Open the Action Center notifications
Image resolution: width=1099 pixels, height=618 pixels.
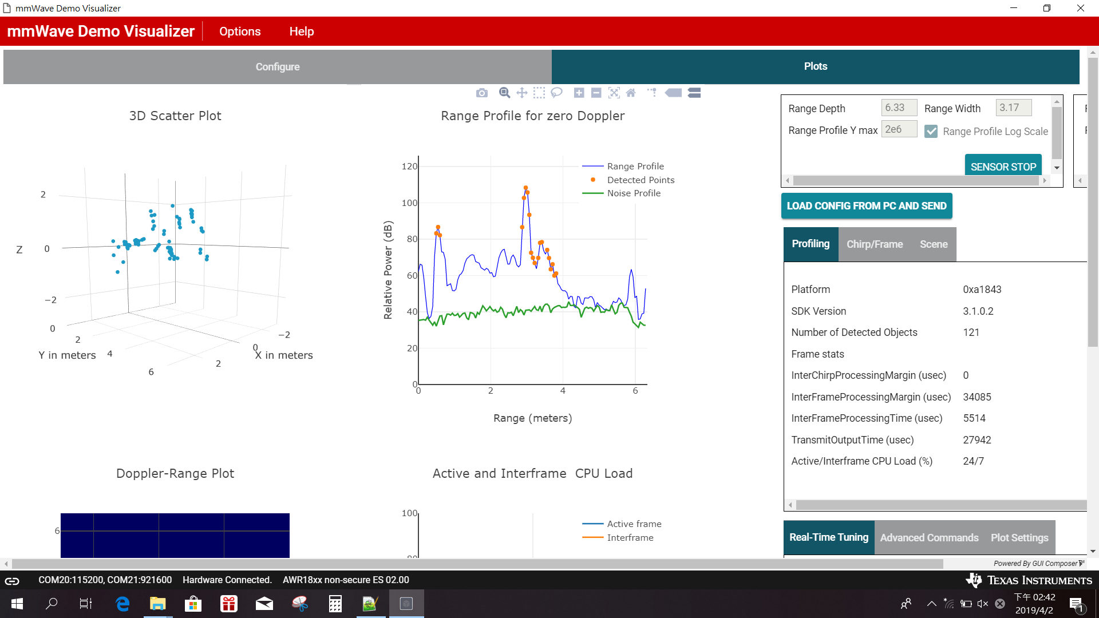pos(1076,604)
